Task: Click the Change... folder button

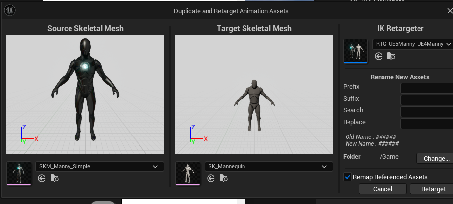Action: click(x=434, y=158)
